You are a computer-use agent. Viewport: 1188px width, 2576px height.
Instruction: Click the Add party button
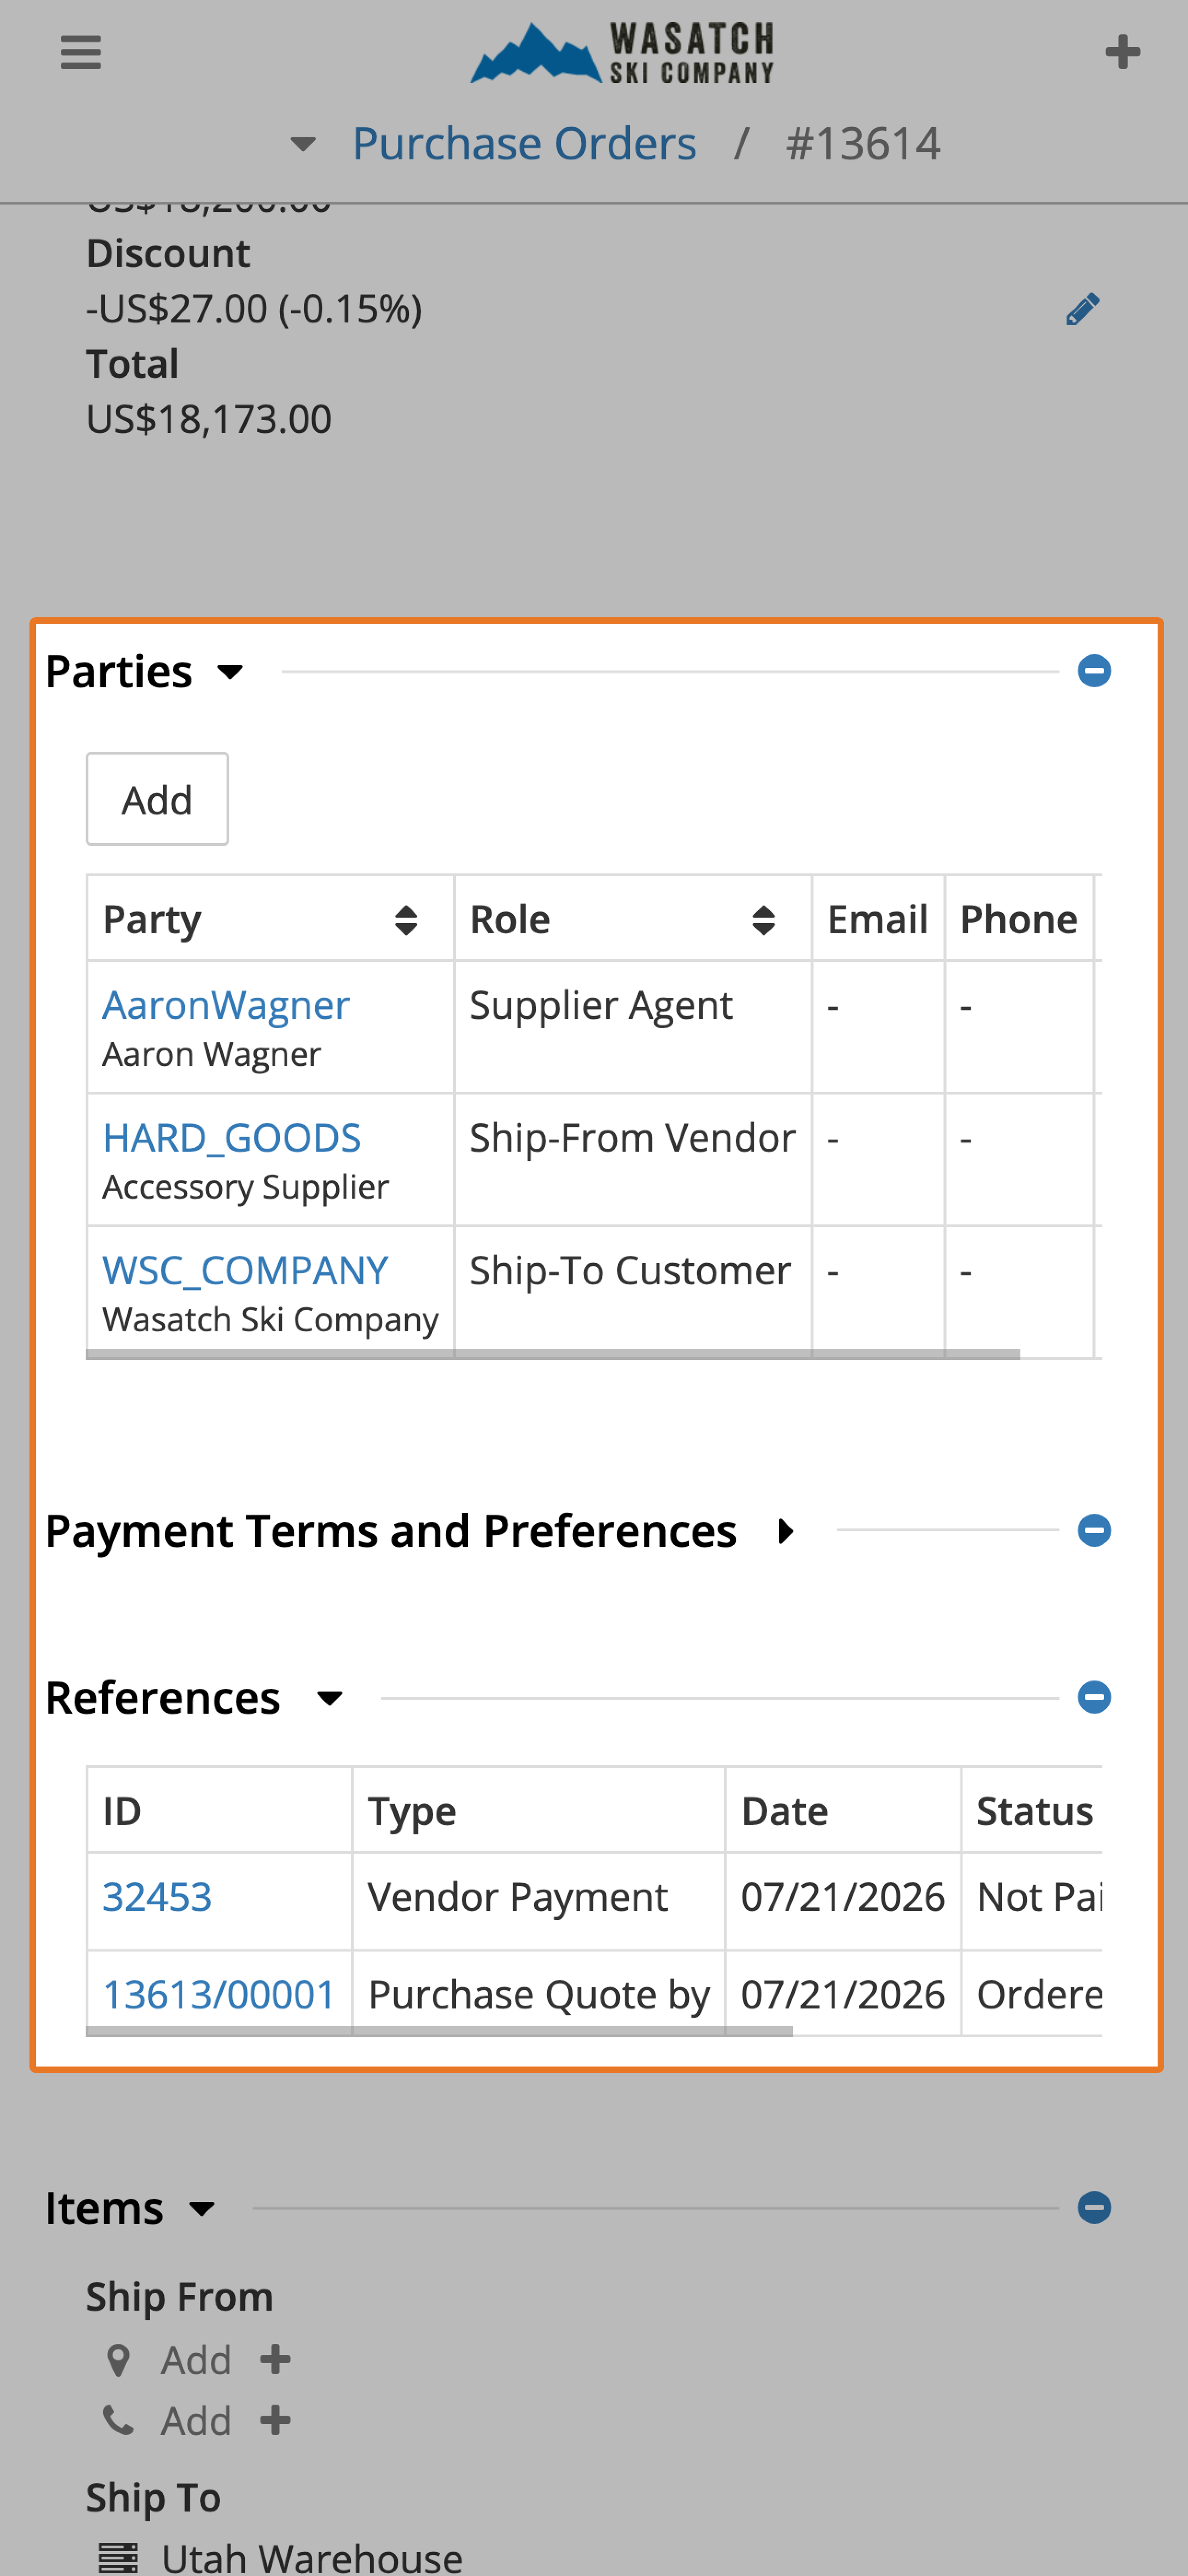coord(157,798)
